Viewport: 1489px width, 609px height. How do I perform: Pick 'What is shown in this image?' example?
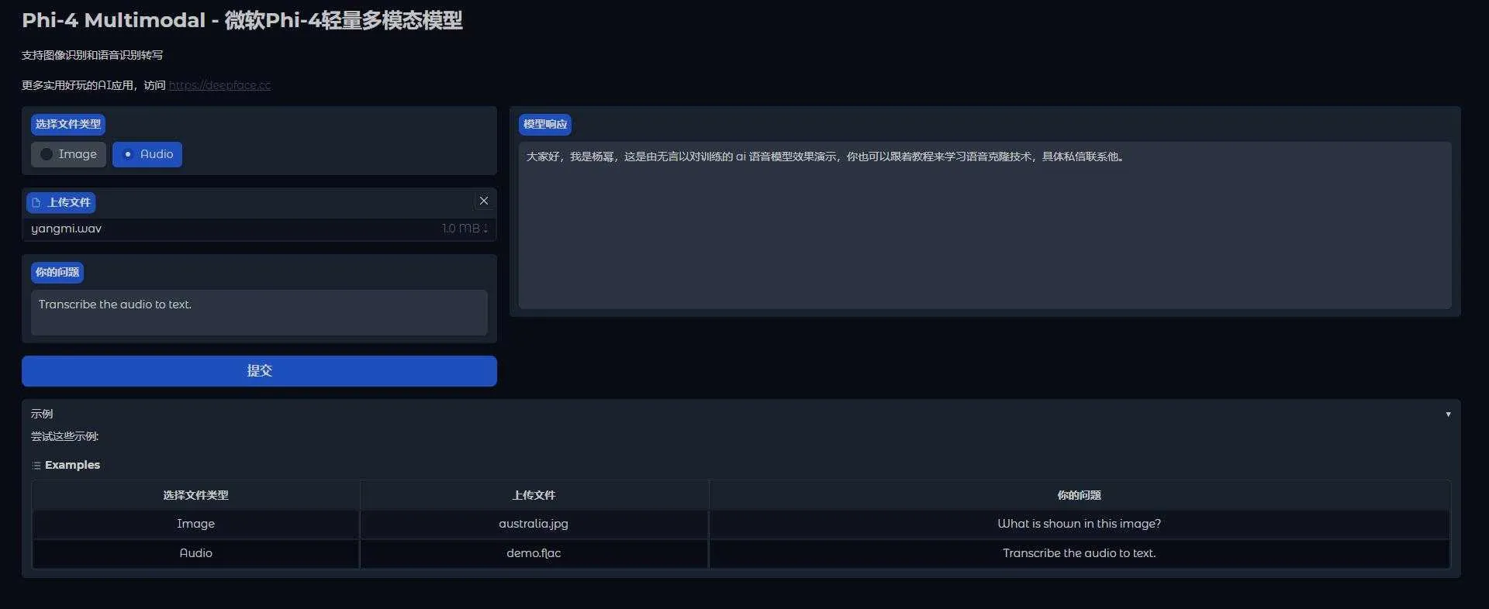pos(1079,524)
